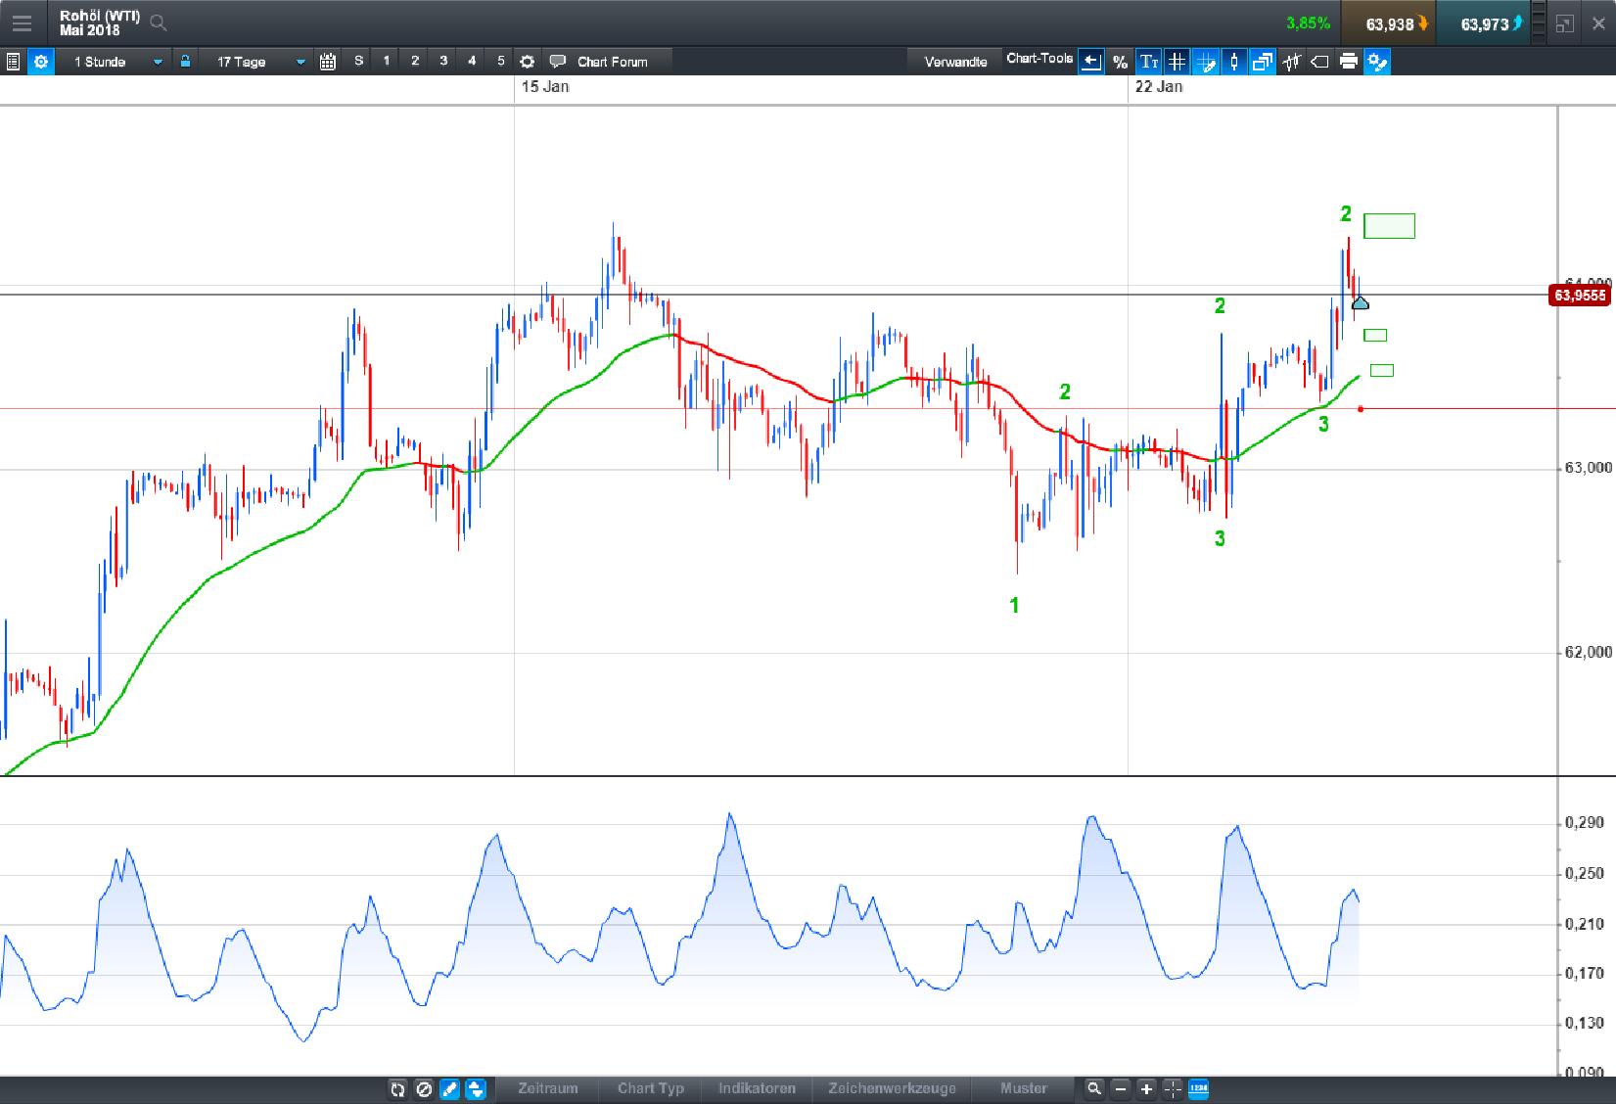
Task: Select chart preset 3
Action: 443,62
